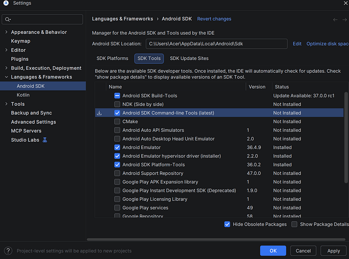The image size is (349, 259).
Task: Click the Cancel button
Action: click(303, 251)
